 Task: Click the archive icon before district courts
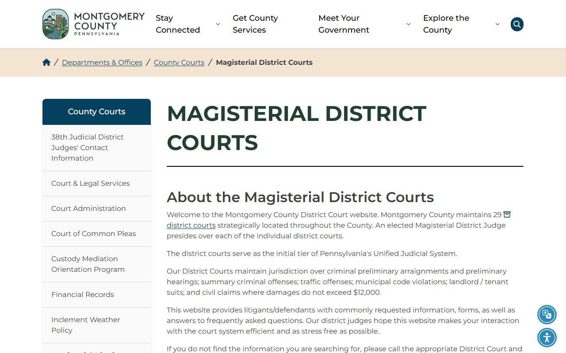[x=507, y=214]
